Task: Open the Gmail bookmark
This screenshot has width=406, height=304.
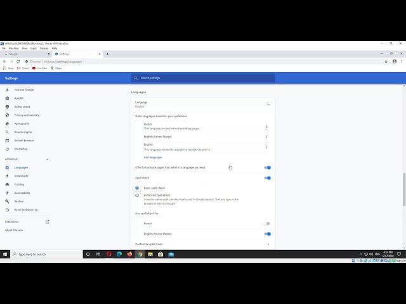Action: [23, 68]
